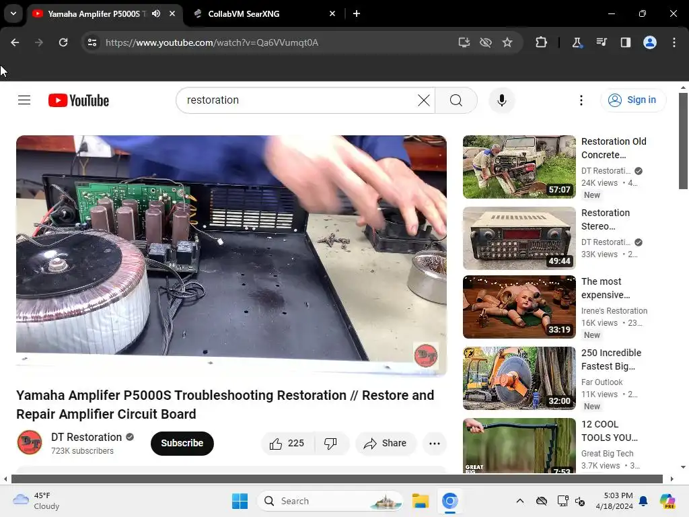Open File Explorer from taskbar

click(420, 501)
